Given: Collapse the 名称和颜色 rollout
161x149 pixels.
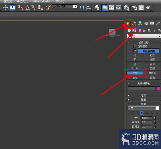Looking at the screenshot, I should pyautogui.click(x=144, y=83).
